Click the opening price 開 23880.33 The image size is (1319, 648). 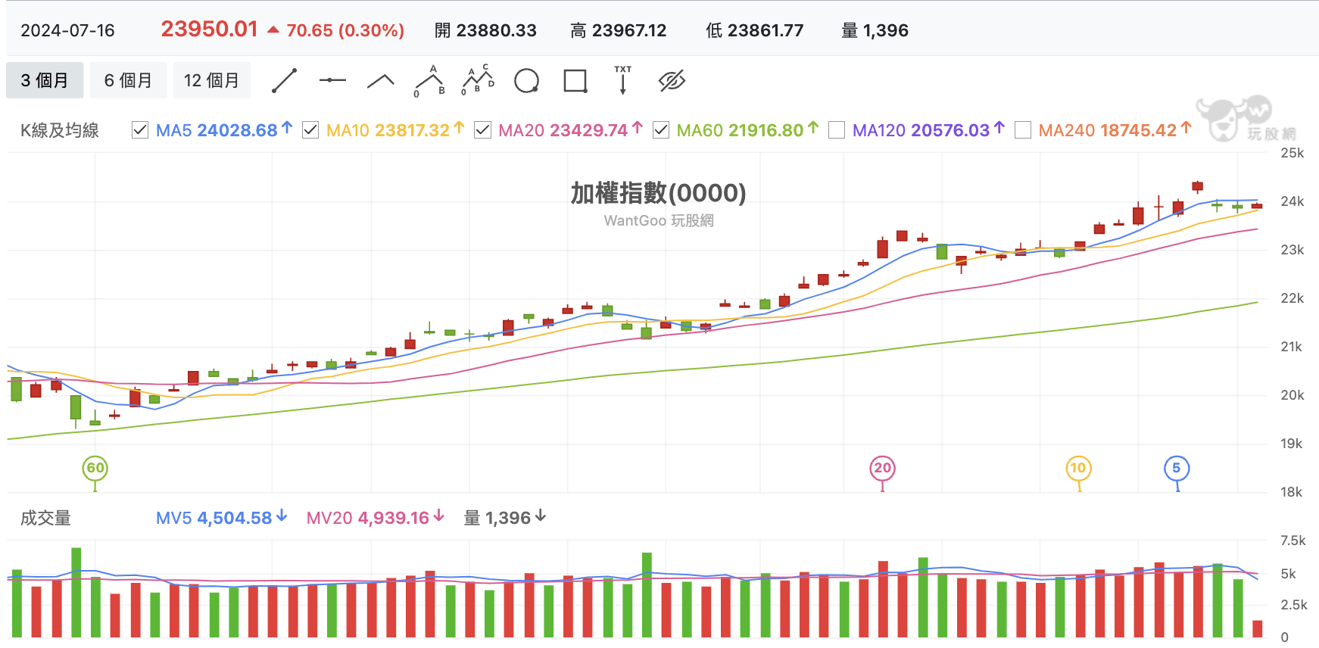click(485, 30)
